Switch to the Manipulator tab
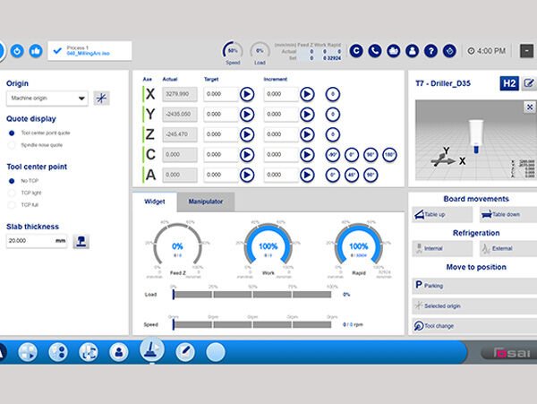 pos(205,202)
